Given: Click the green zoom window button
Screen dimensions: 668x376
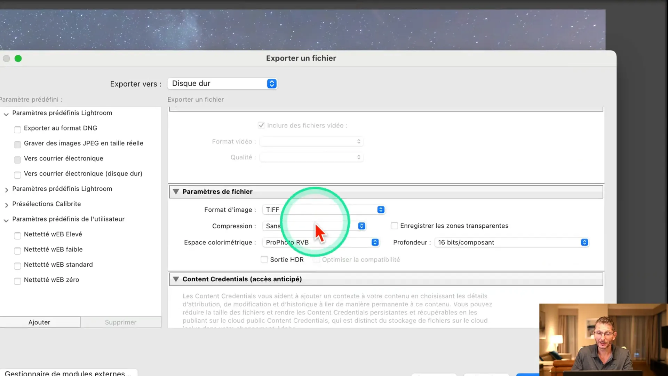Looking at the screenshot, I should pyautogui.click(x=18, y=58).
